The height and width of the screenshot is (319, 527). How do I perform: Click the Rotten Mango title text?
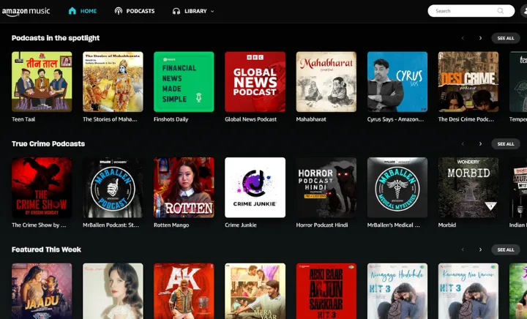click(171, 225)
